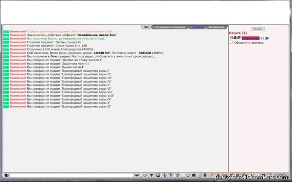Screen dimensions: 292x182
Task: Click the бою link in the chat message
Action: click(x=54, y=56)
